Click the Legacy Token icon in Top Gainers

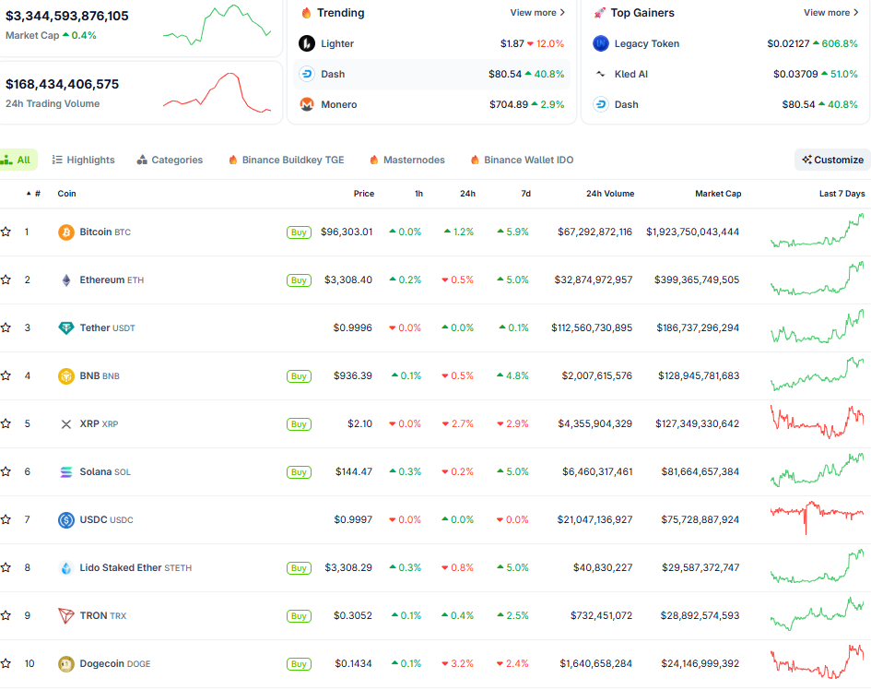pyautogui.click(x=601, y=44)
